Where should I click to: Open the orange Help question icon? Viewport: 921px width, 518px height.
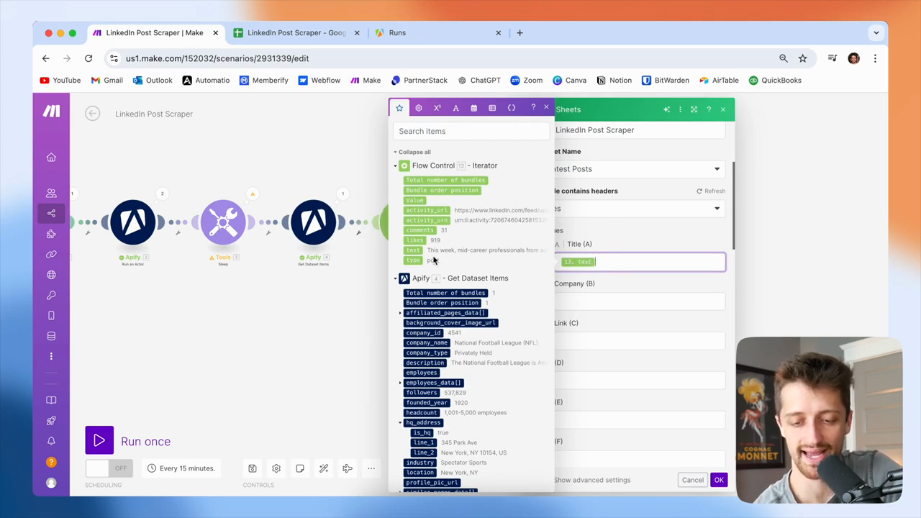(51, 462)
